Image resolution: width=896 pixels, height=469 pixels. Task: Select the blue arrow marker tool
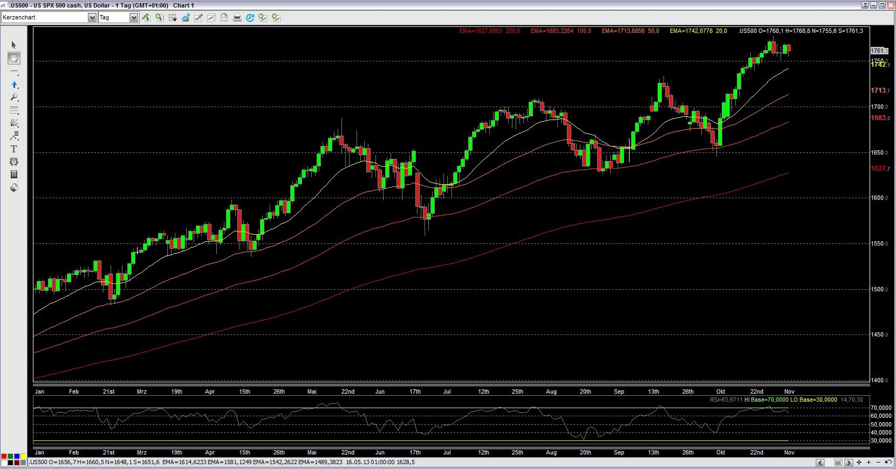(14, 85)
